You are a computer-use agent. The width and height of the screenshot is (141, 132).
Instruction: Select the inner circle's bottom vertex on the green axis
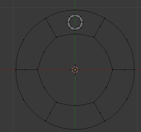point(75,105)
